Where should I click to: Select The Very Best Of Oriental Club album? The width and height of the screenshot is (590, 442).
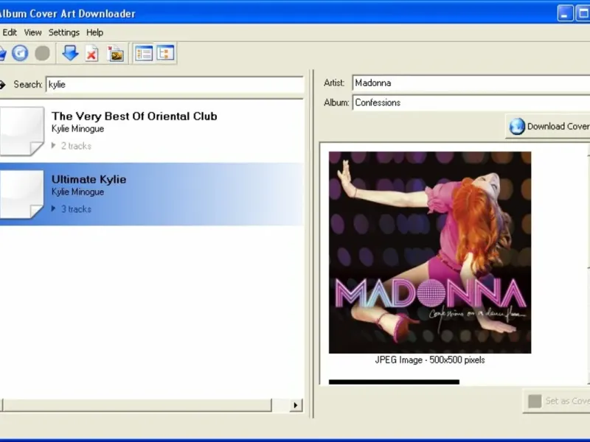[134, 116]
